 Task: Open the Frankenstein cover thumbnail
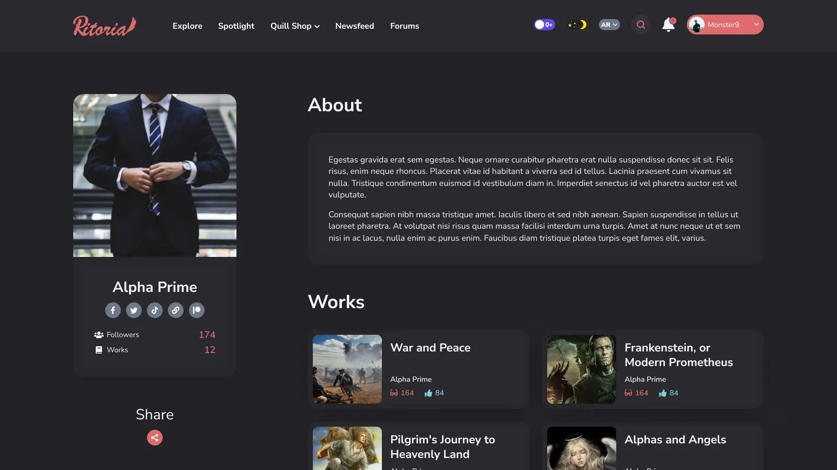582,369
